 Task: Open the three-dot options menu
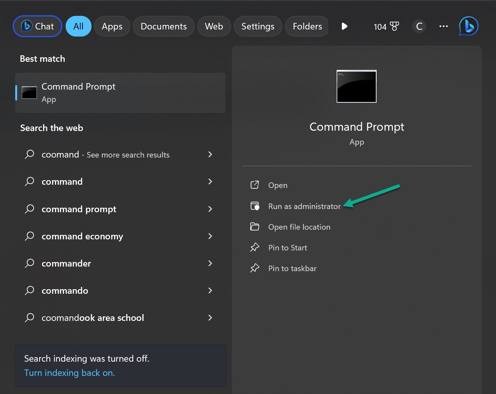pyautogui.click(x=444, y=26)
